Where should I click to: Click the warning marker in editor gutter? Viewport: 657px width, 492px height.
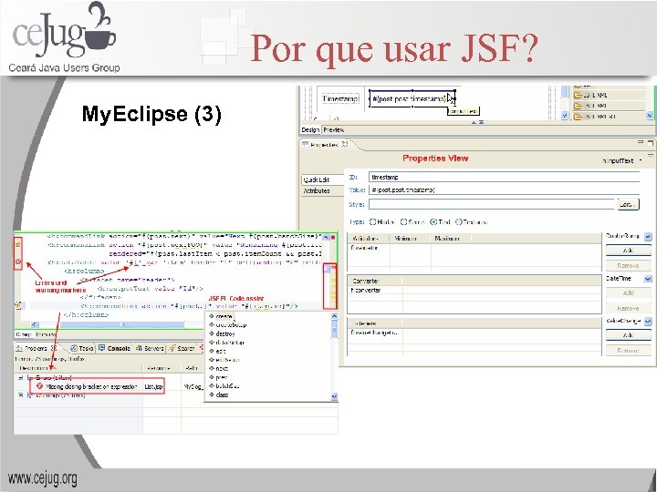pyautogui.click(x=18, y=244)
